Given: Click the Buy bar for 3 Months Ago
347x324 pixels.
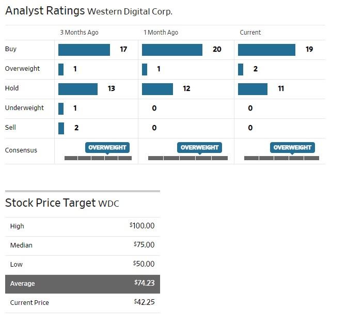Looking at the screenshot, I should coord(84,50).
